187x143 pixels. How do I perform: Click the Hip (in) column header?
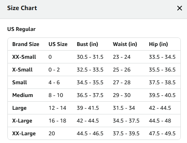coord(158,44)
